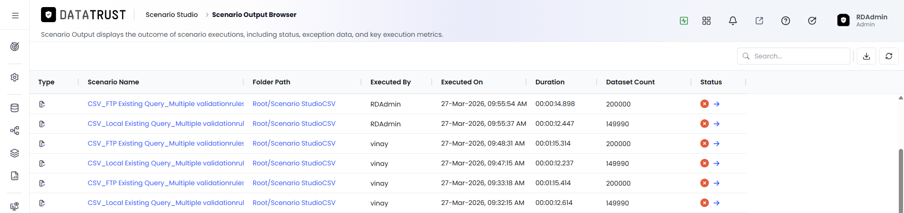
Task: Open the help question mark icon
Action: coord(786,21)
